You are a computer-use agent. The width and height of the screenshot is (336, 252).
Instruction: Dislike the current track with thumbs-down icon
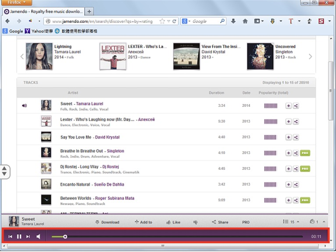tap(195, 222)
